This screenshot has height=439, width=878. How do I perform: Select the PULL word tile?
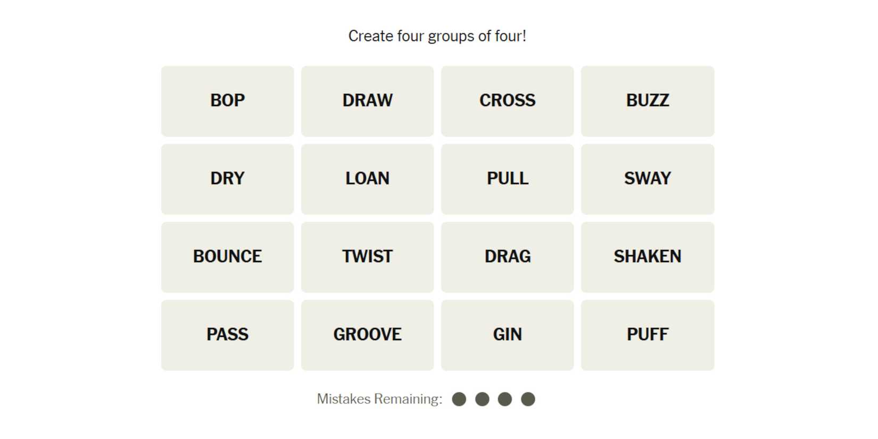507,179
